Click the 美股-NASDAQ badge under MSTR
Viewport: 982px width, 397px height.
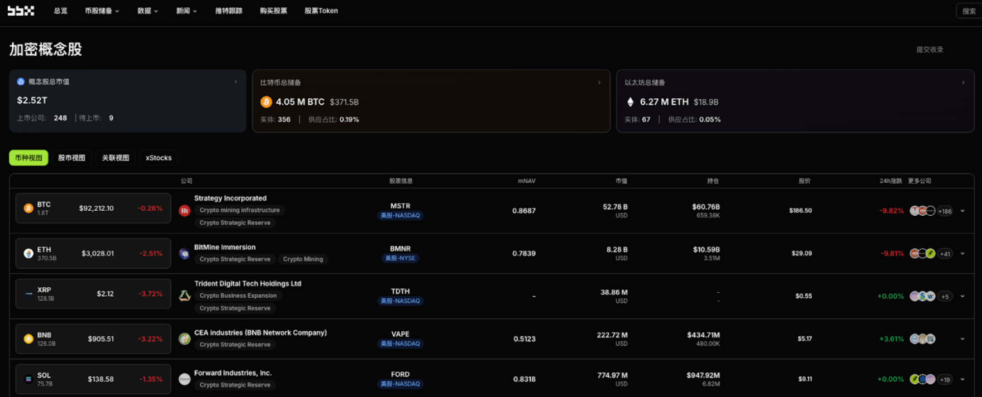point(401,215)
